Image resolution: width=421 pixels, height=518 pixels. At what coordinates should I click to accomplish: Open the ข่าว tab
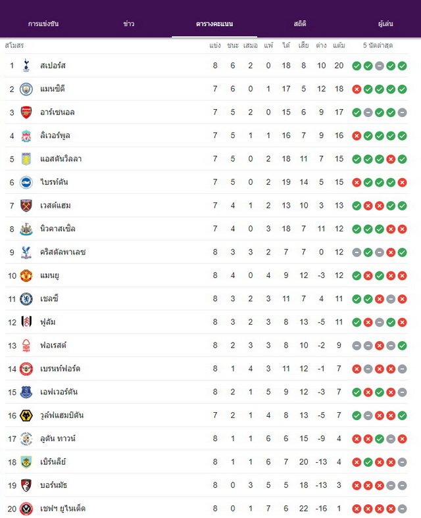(128, 24)
